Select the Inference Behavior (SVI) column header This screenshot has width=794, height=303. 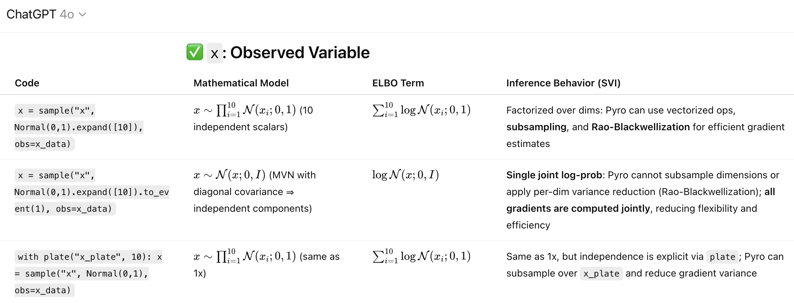point(563,83)
